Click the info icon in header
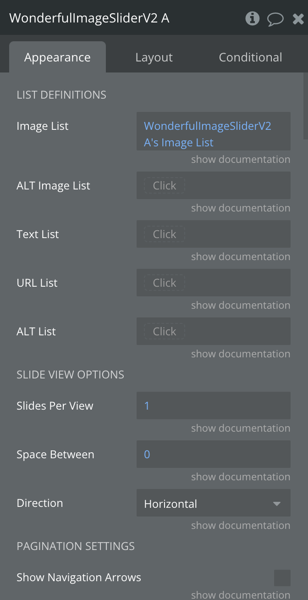The image size is (308, 600). pos(253,18)
